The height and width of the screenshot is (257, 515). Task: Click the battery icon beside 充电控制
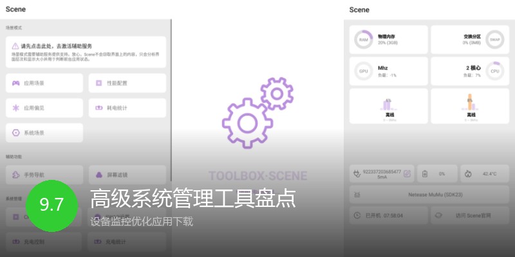coord(15,242)
